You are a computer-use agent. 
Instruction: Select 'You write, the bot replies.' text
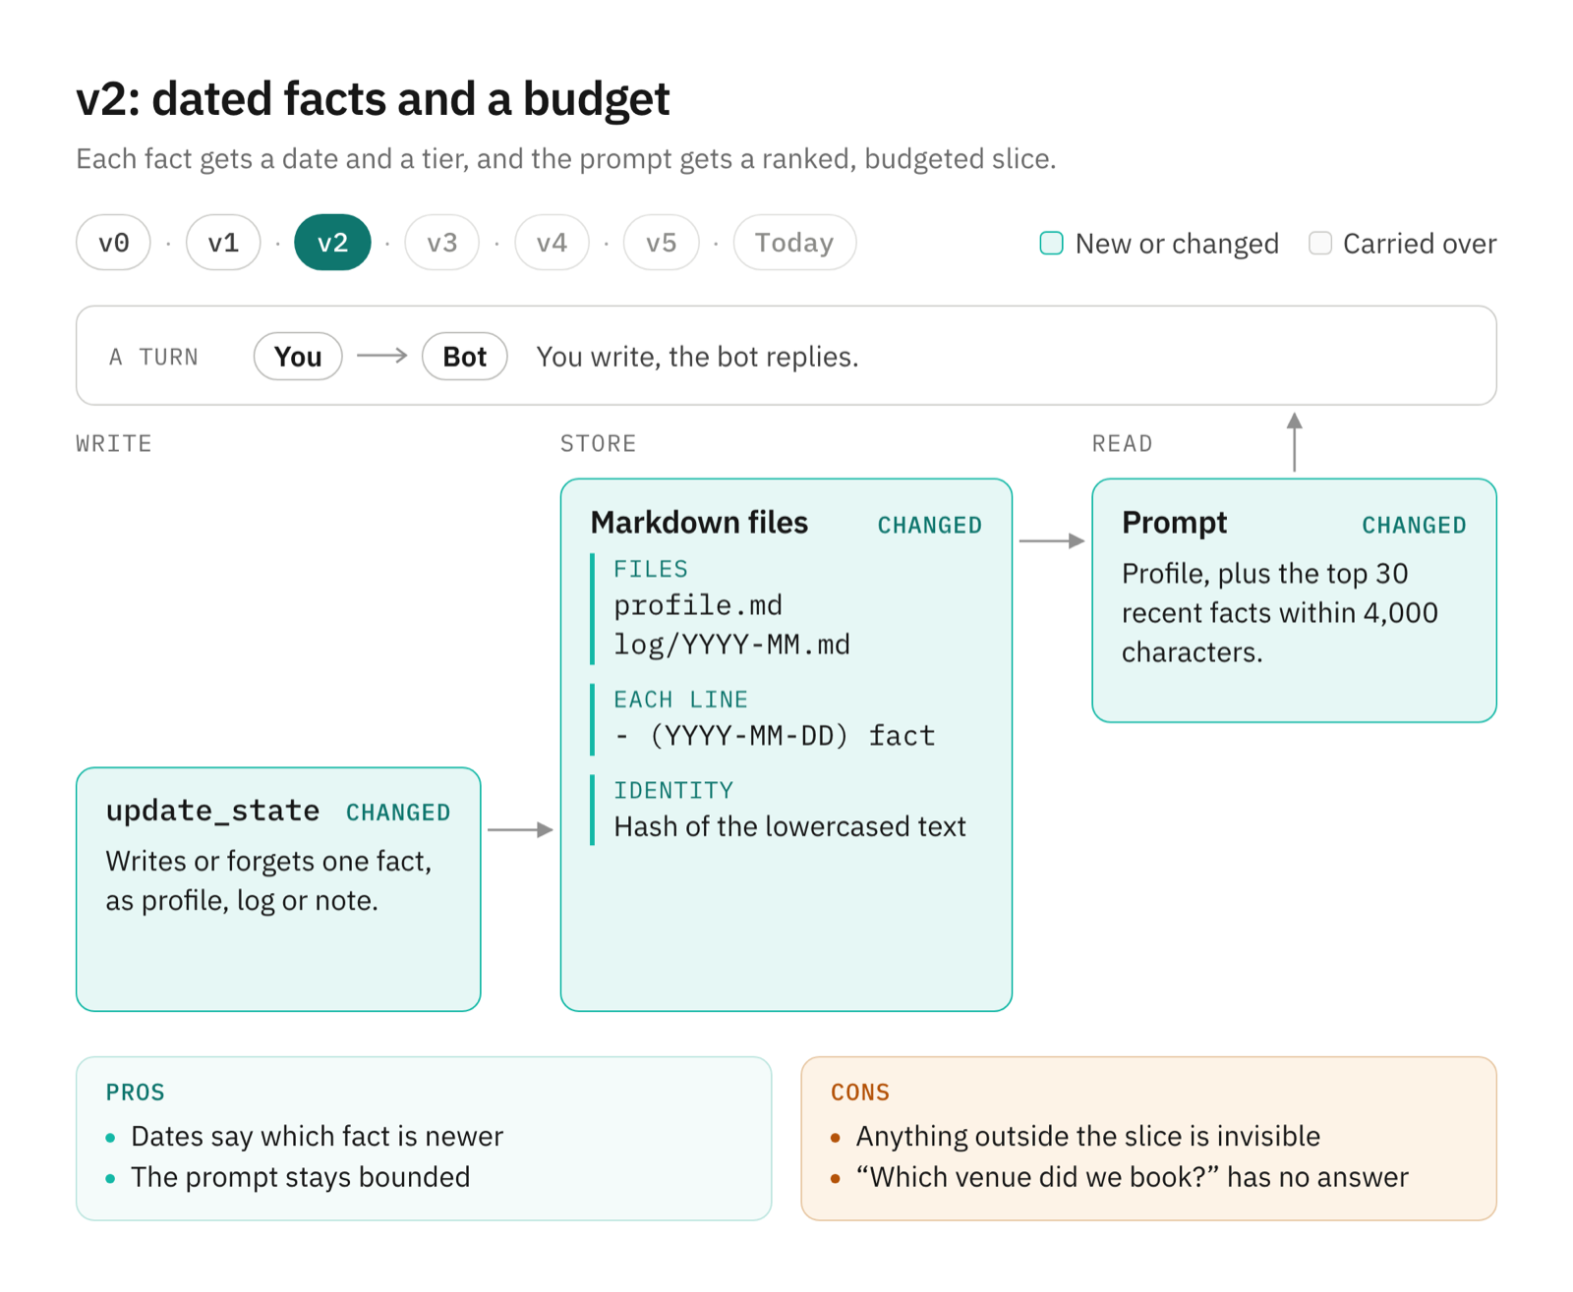pos(697,357)
